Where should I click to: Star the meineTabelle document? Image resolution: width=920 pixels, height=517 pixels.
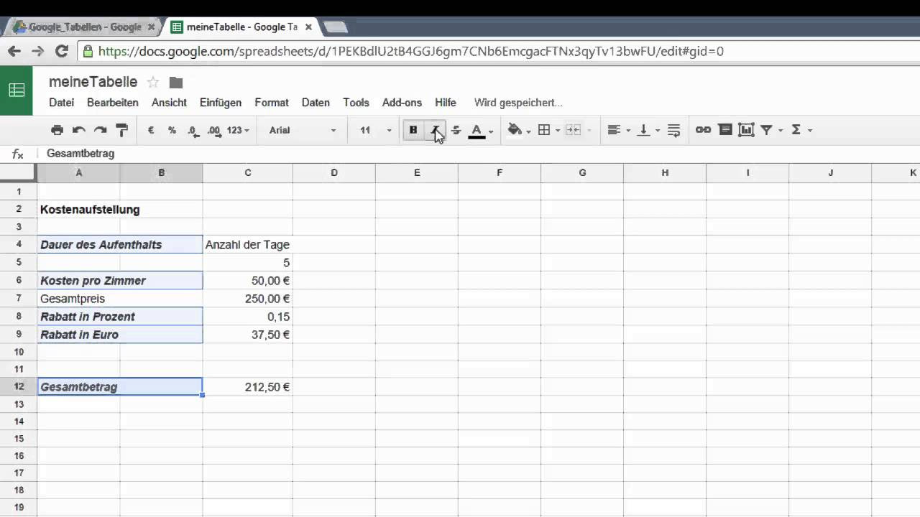(152, 82)
